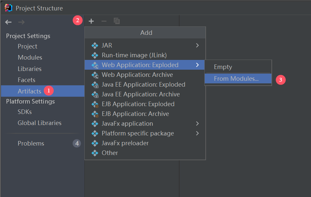Click the back navigation arrow
Image resolution: width=311 pixels, height=197 pixels.
pos(9,22)
